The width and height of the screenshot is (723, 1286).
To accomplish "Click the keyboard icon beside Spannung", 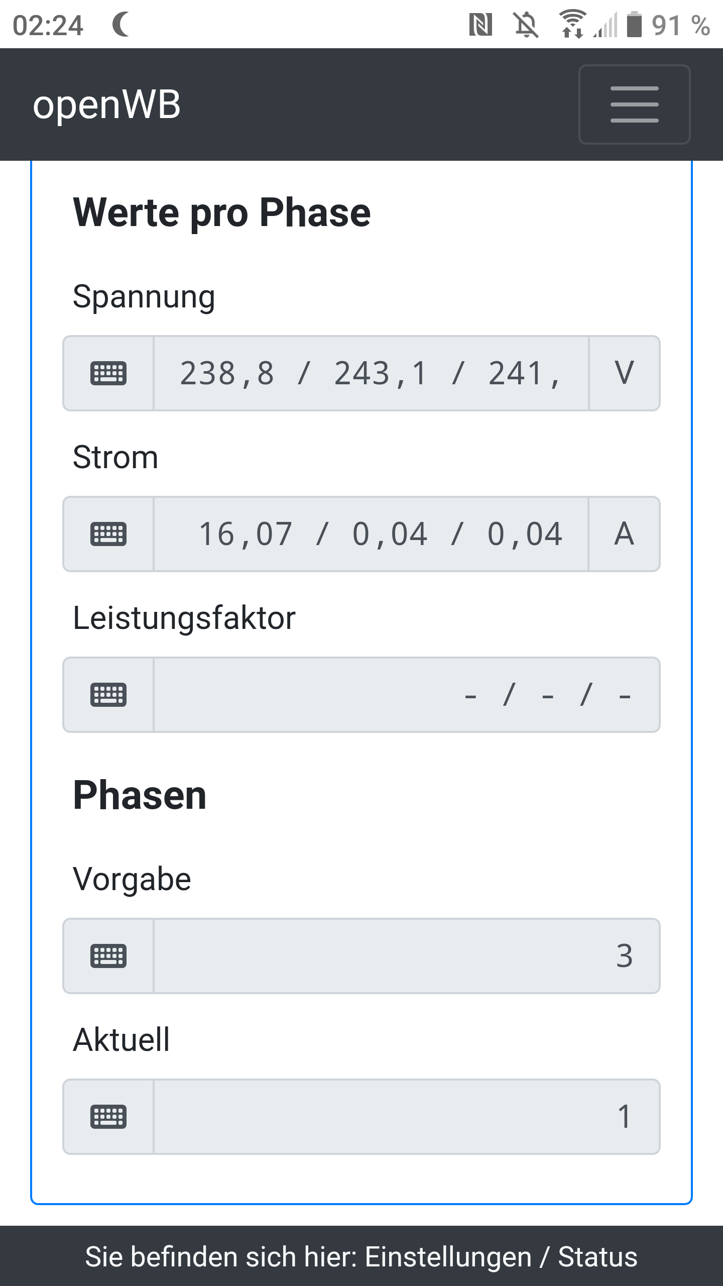I will click(x=108, y=373).
